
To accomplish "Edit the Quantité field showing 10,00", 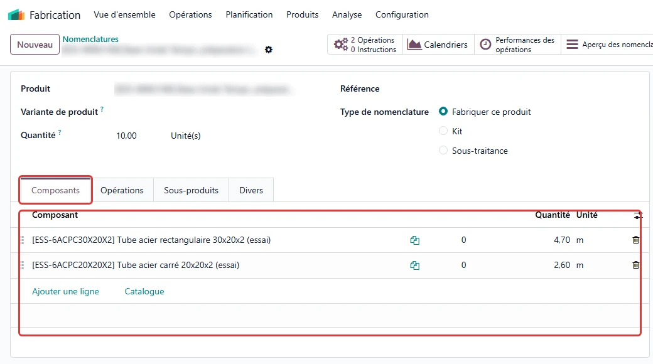I will (126, 136).
